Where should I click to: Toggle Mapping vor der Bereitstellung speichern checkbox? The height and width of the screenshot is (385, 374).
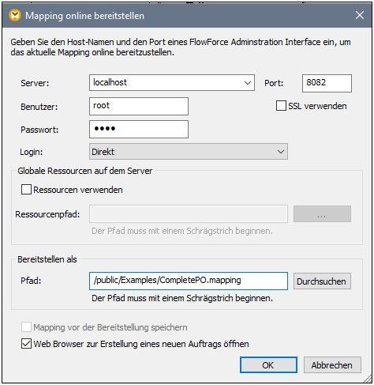click(26, 327)
